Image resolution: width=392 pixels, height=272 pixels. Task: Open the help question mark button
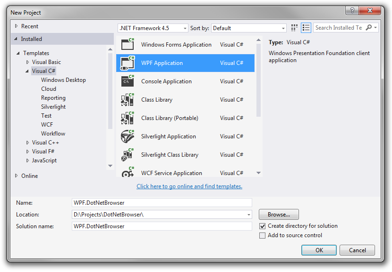[x=352, y=10]
